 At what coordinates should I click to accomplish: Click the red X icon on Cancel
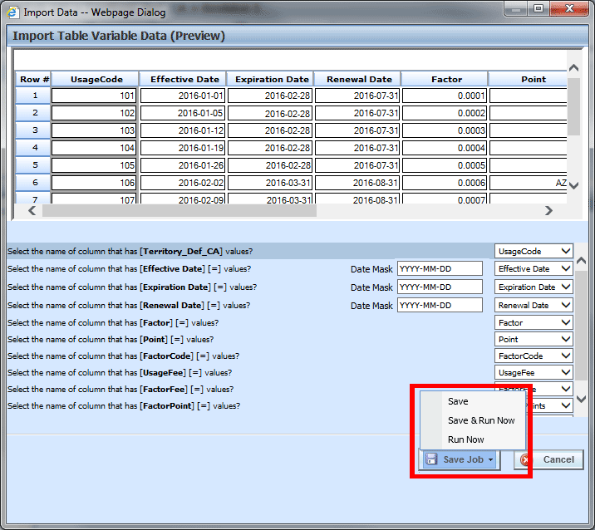526,459
